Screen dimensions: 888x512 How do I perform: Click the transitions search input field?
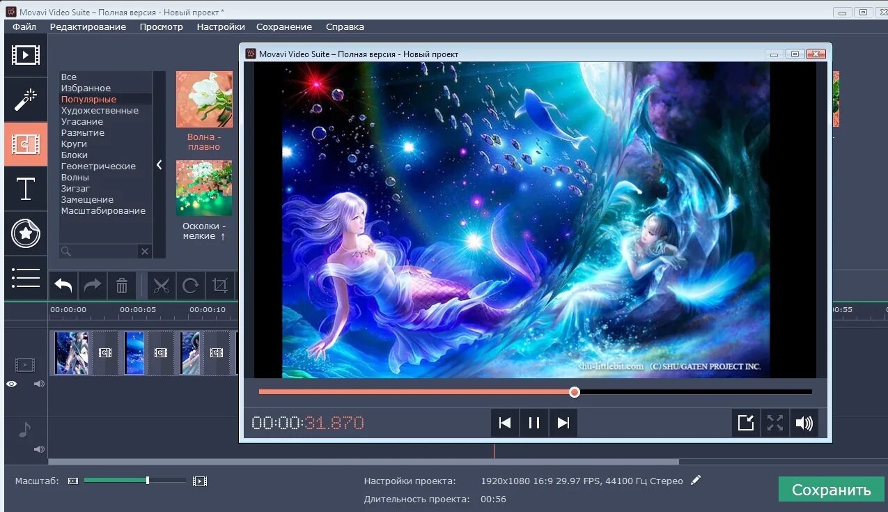tap(98, 251)
